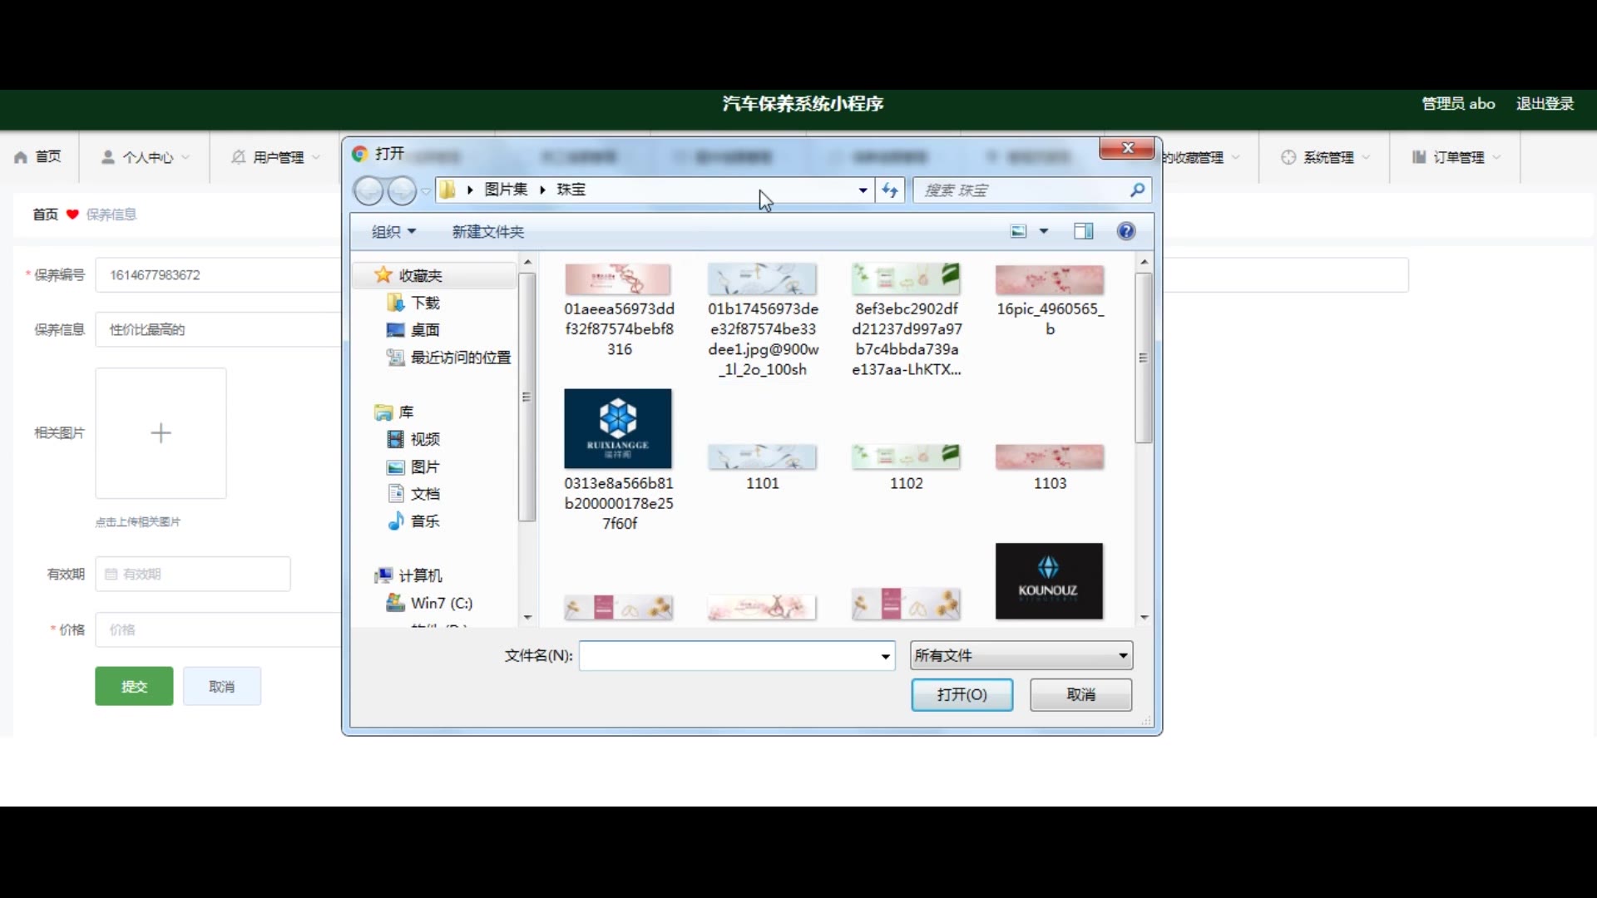Click the dialog 取消 button
The height and width of the screenshot is (898, 1597).
[1081, 695]
